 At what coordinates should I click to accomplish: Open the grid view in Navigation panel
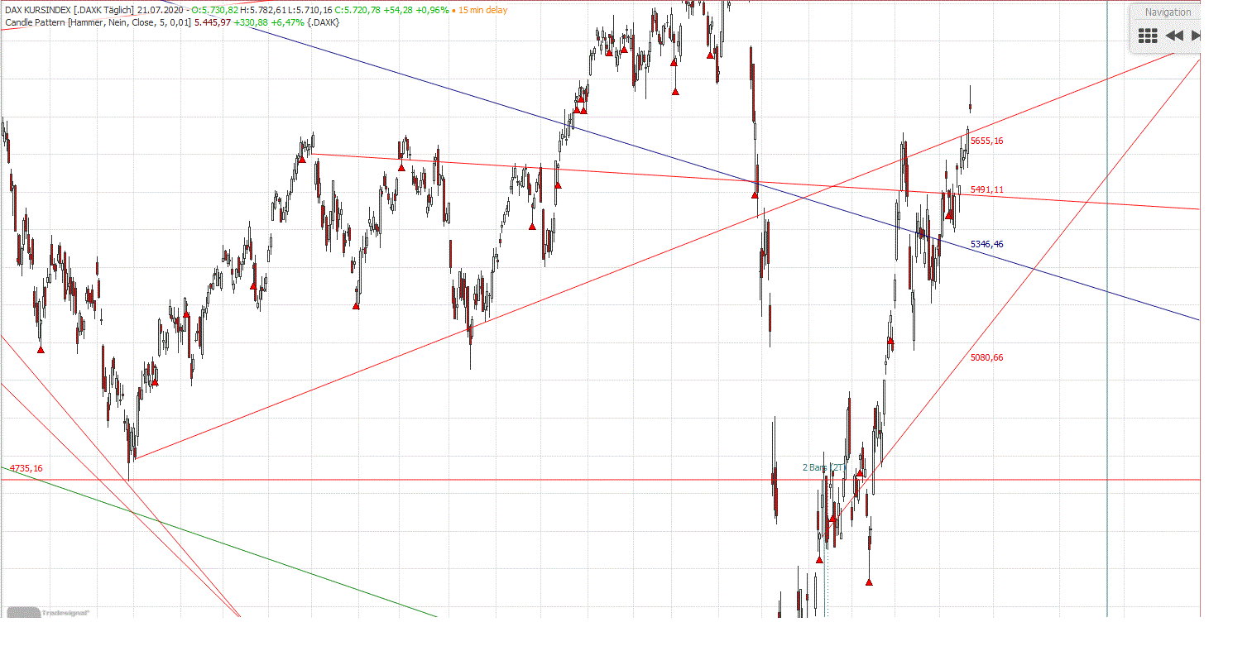point(1147,36)
